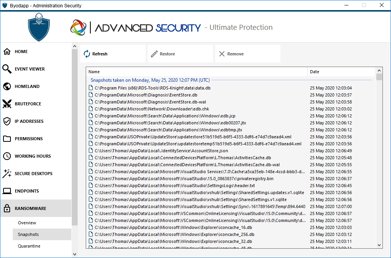Click file icon beside SharedSettings.v1.sqlite
The height and width of the screenshot is (258, 391).
(x=91, y=200)
